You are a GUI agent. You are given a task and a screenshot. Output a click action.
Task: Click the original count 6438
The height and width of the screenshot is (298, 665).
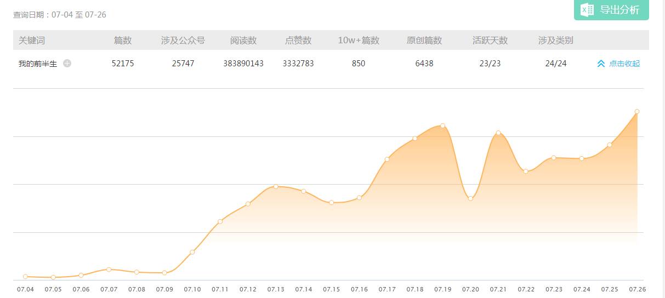coord(424,64)
